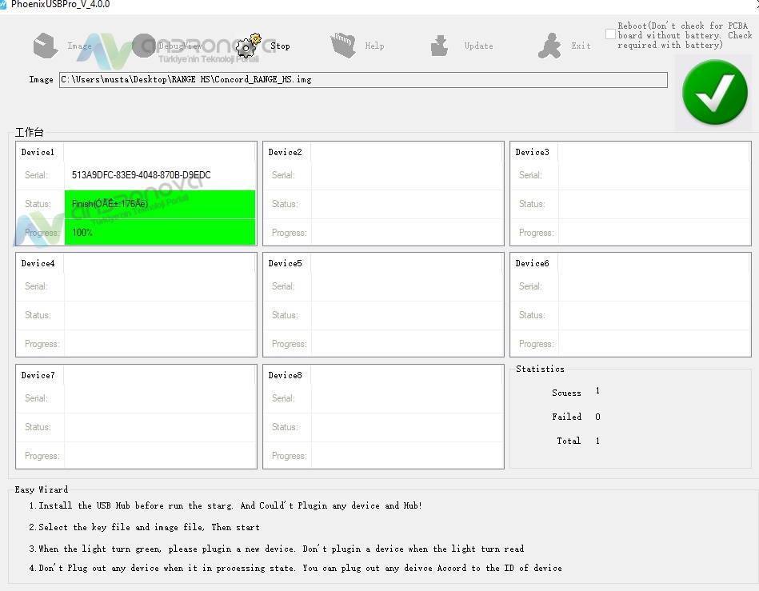Click the Update toolbar label
759x591 pixels.
tap(479, 46)
